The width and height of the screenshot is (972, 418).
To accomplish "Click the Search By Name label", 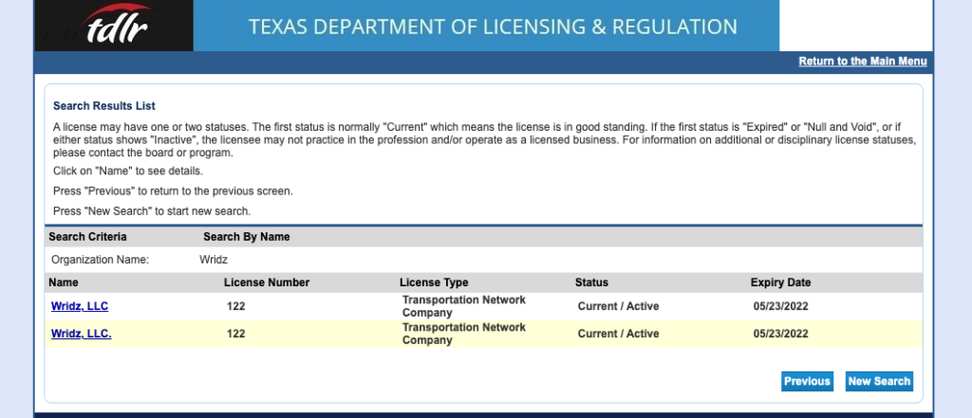I will pos(247,237).
